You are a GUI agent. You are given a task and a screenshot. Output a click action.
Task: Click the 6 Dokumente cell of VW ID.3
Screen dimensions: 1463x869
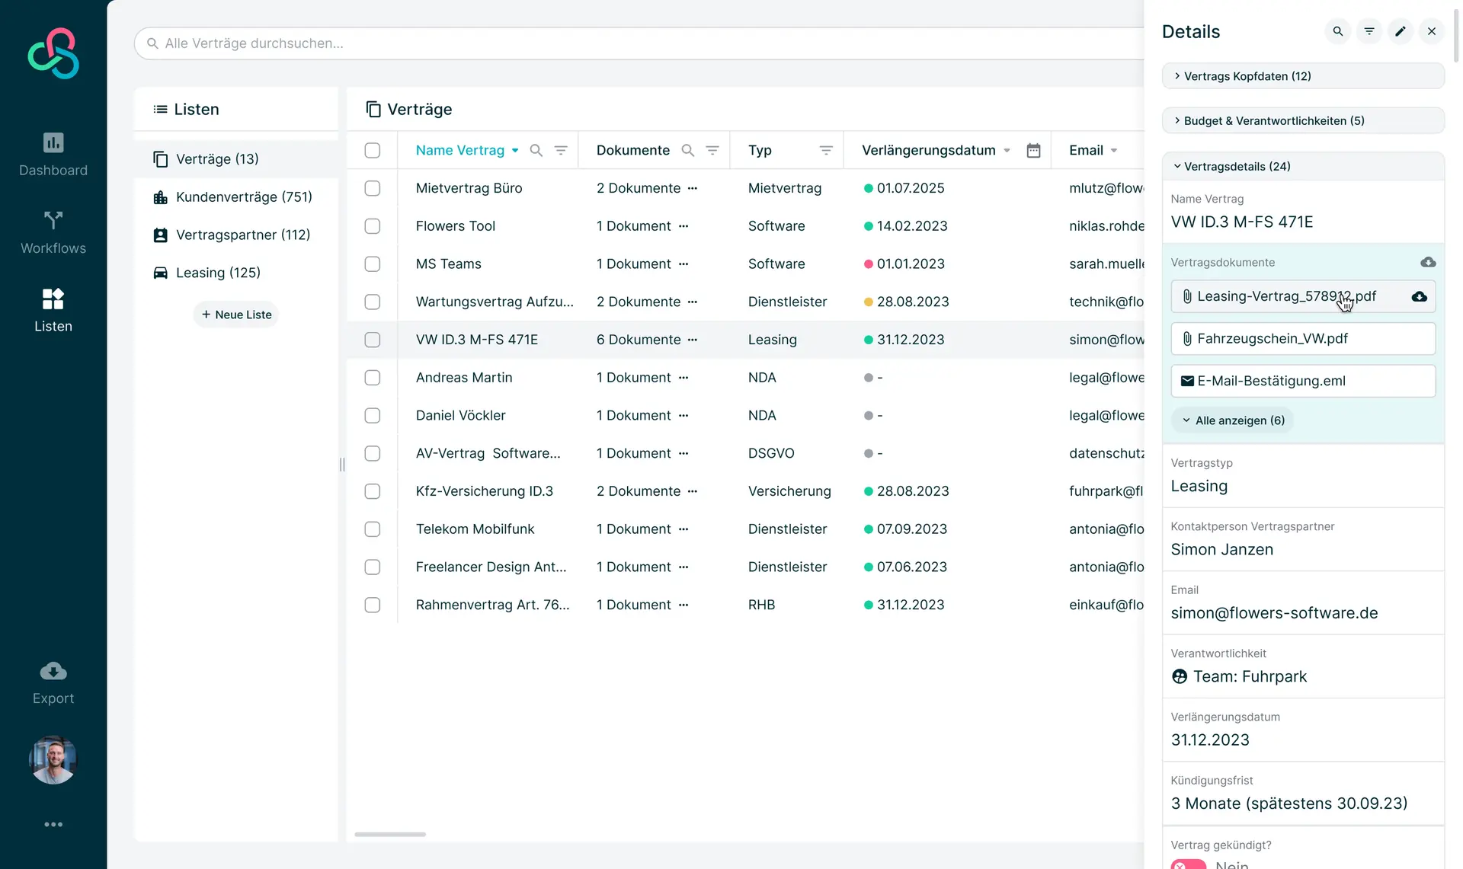(639, 340)
